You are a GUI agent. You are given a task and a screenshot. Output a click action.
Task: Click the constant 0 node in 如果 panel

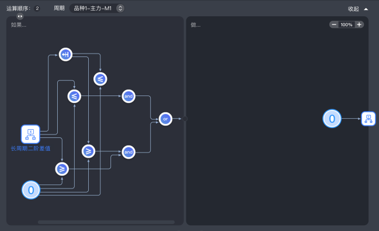(x=31, y=190)
